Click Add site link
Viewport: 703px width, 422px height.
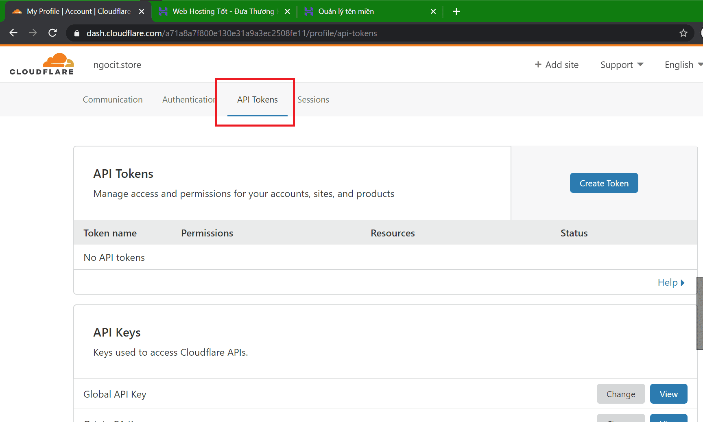click(557, 65)
